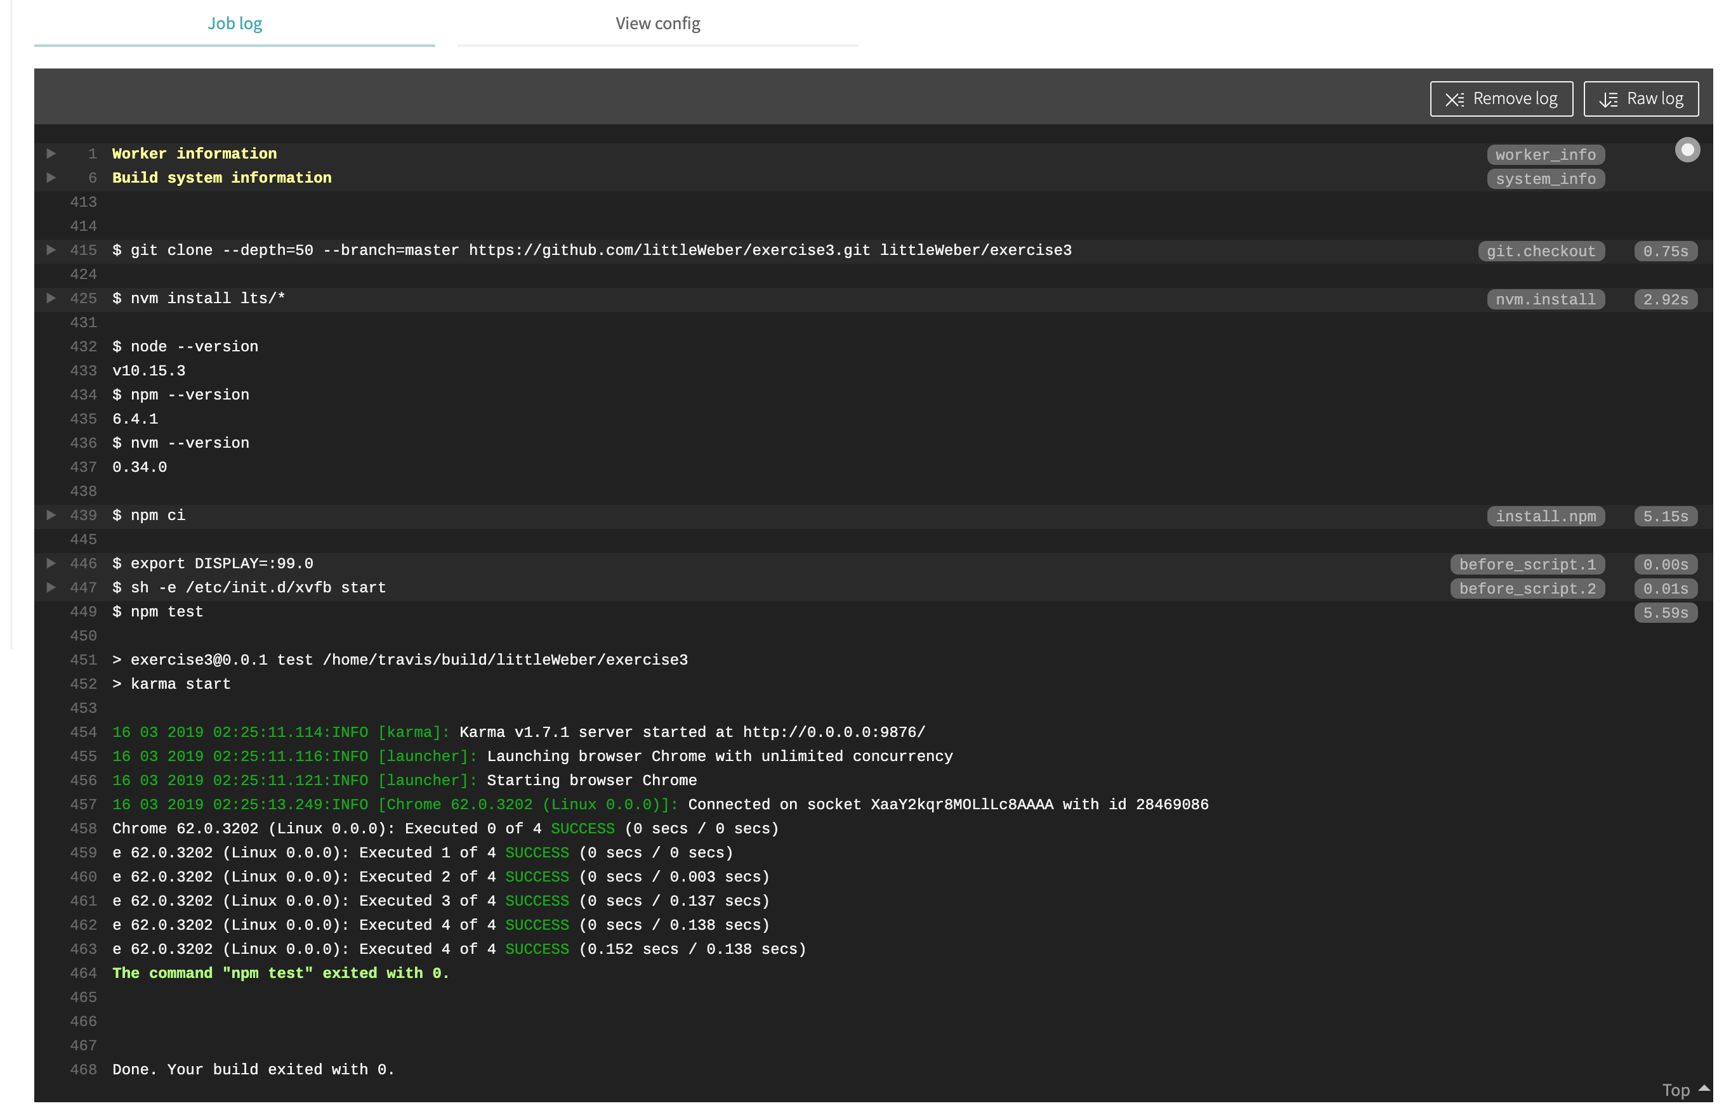Select the Job log tab

pos(234,23)
